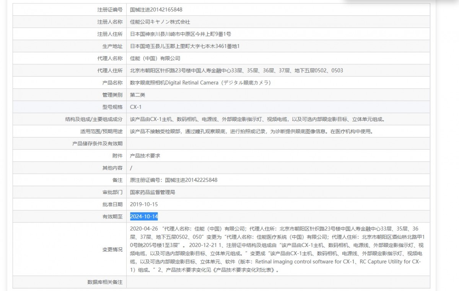Click the 有效期至 label
The width and height of the screenshot is (459, 291).
click(112, 216)
